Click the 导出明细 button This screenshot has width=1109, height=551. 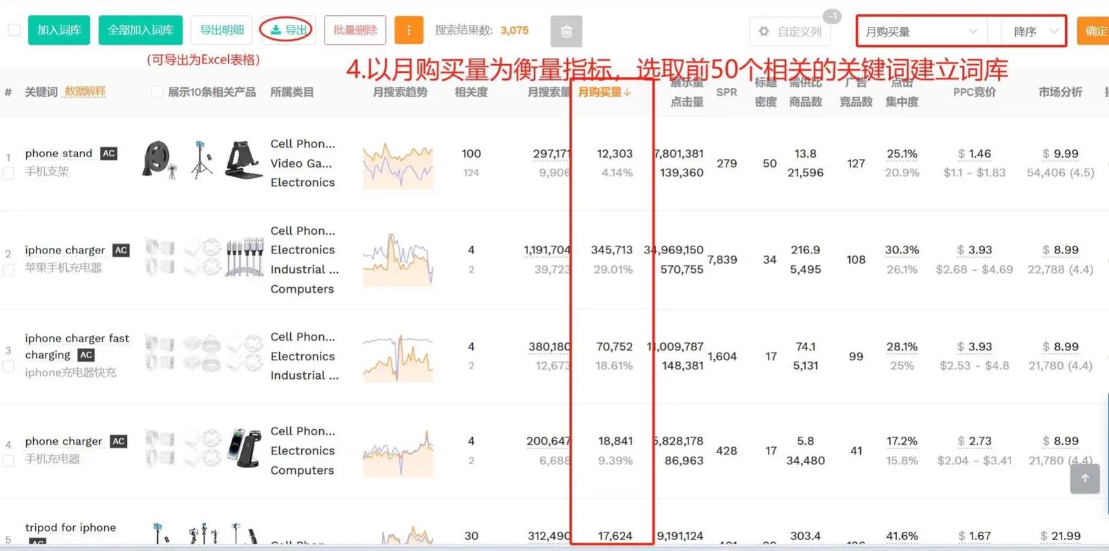[222, 30]
